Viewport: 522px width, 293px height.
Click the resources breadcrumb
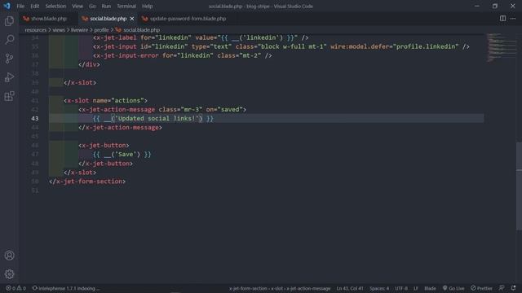[36, 30]
